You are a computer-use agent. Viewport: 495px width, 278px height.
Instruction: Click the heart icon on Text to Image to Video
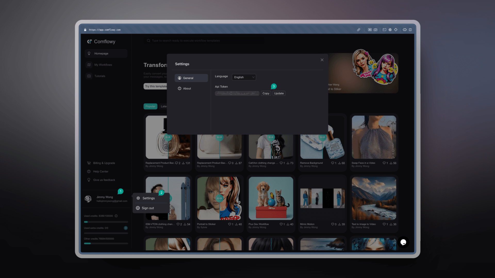click(x=384, y=224)
